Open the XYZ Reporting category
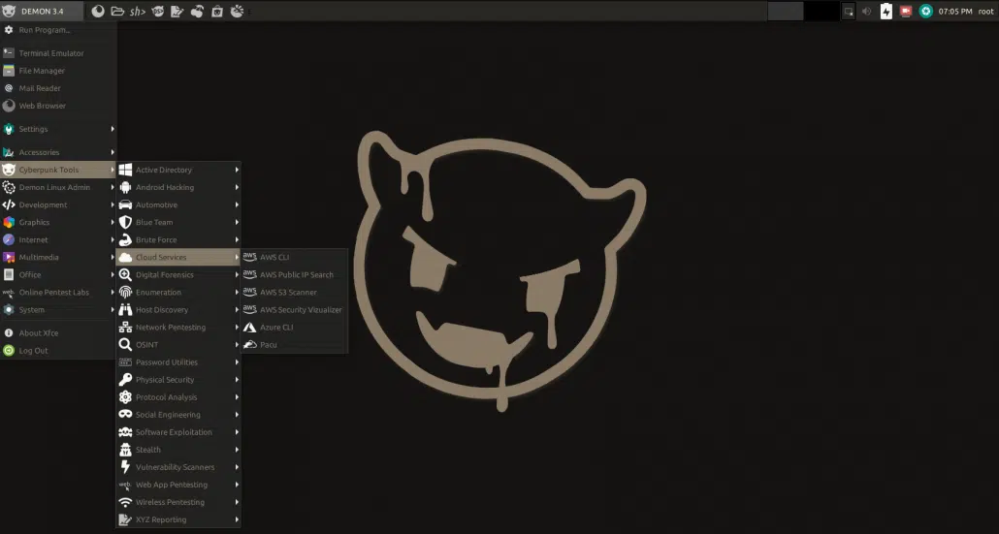 [178, 519]
